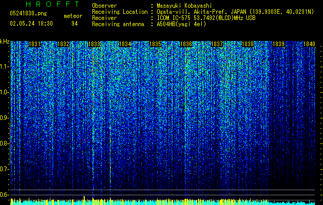Screen dimensions: 323x205
Task: Click the 1.1 frequency axis label
Action: point(5,67)
